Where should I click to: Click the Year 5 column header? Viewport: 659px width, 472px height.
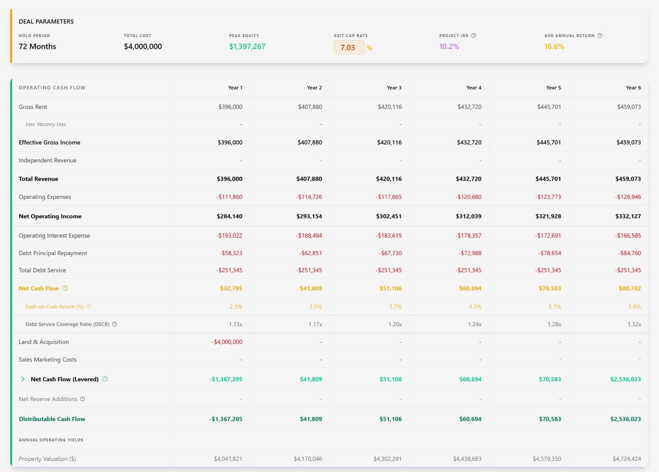click(554, 88)
